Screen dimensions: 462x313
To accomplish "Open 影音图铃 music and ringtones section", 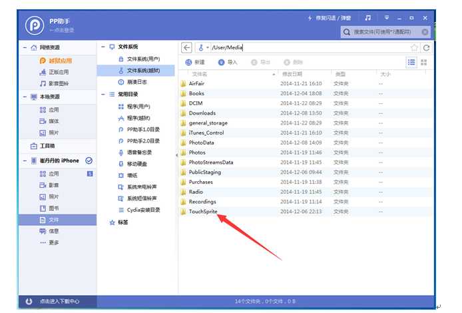I will click(x=54, y=84).
